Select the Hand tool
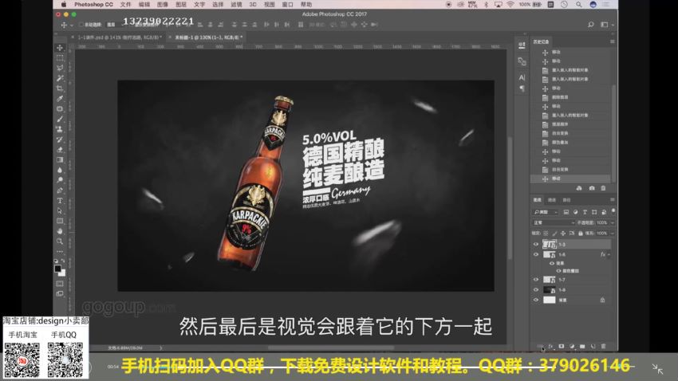 [60, 231]
